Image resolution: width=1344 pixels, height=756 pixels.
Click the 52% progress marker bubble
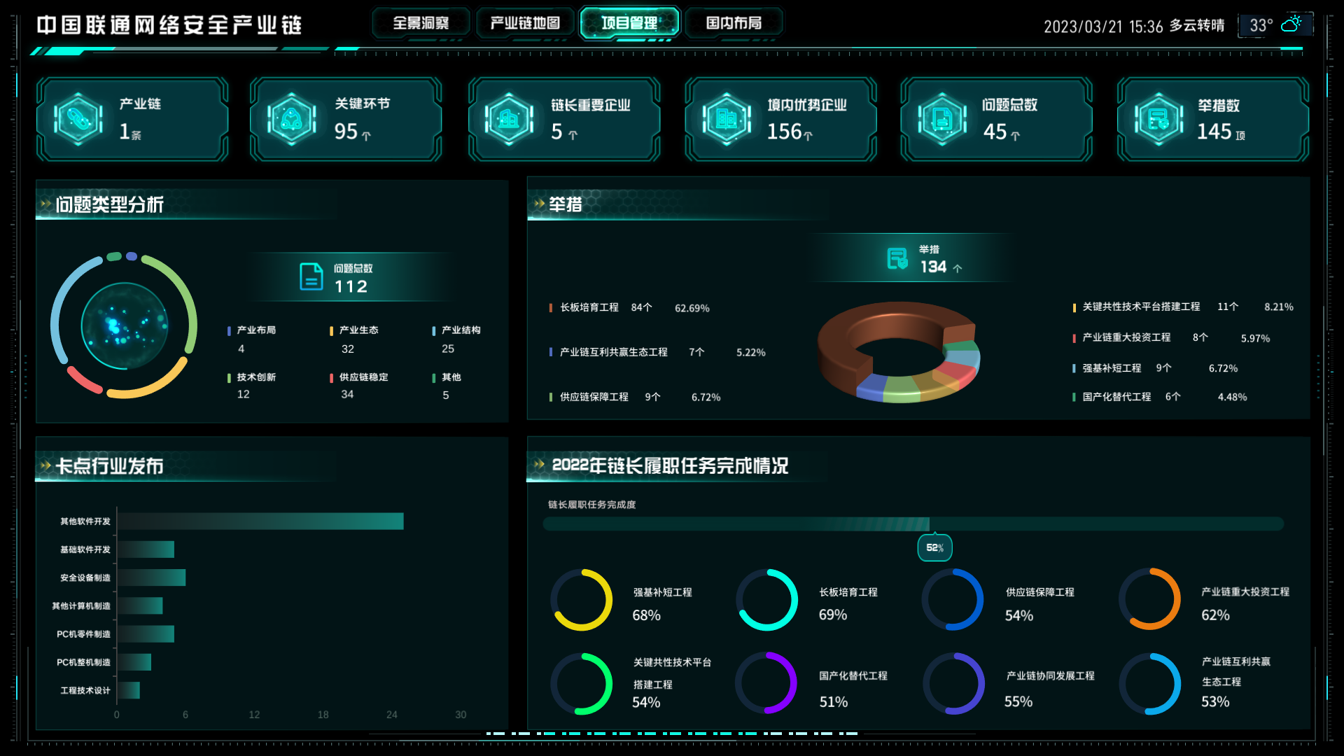click(934, 547)
